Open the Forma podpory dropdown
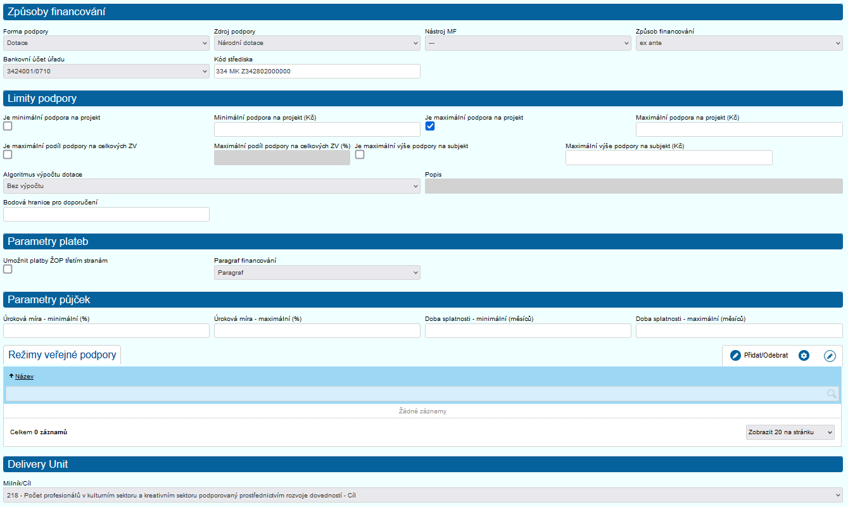The width and height of the screenshot is (848, 507). [x=106, y=43]
